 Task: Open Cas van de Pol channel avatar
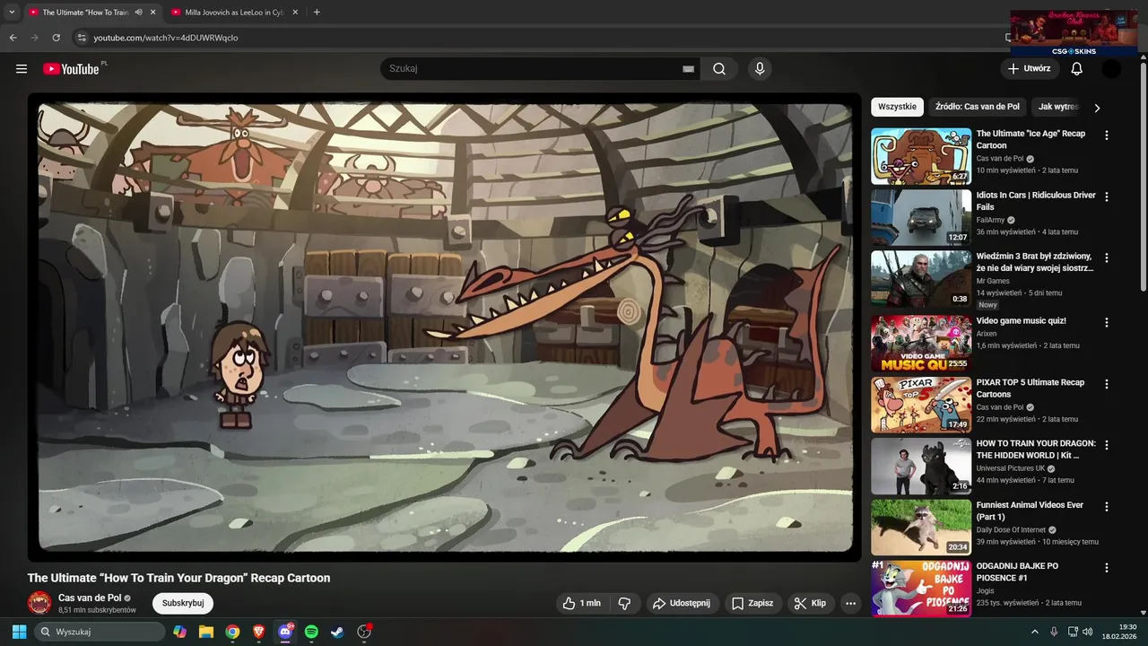tap(39, 603)
